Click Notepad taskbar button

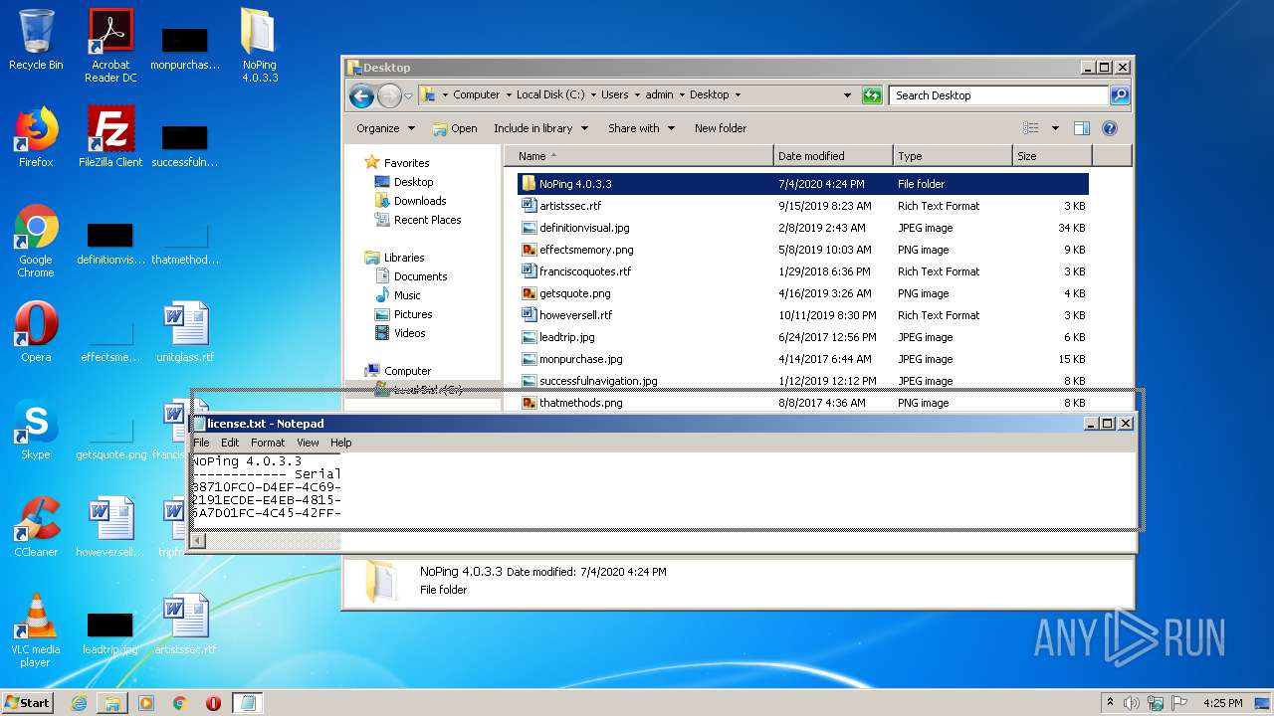248,703
